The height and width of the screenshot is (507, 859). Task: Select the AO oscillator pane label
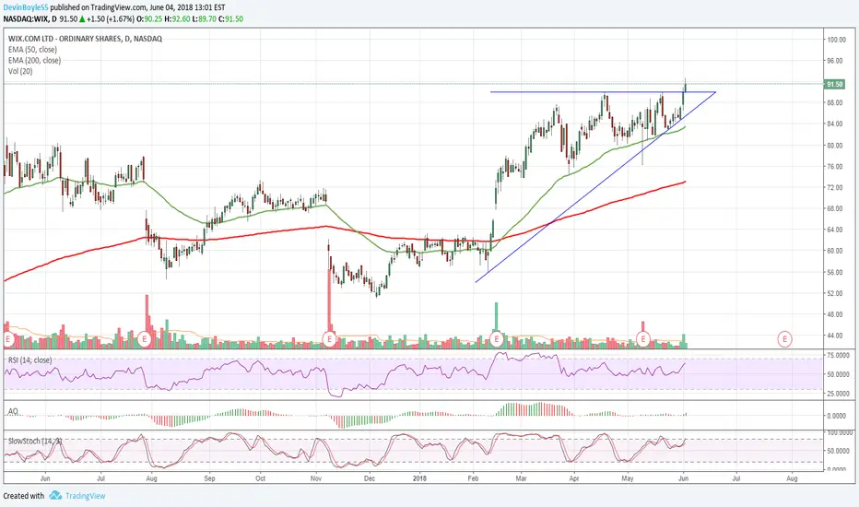[13, 411]
